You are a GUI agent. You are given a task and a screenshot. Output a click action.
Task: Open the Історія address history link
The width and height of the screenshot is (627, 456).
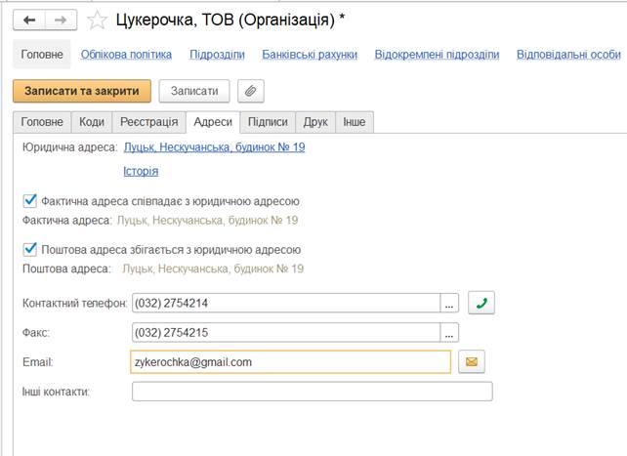(141, 172)
